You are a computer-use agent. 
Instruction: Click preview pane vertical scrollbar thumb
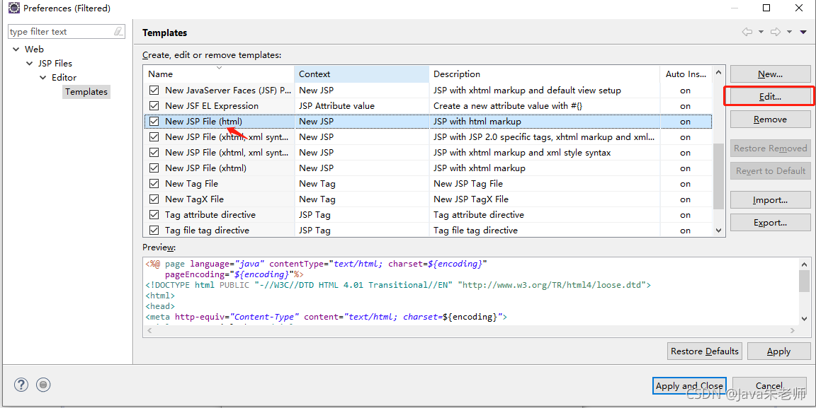click(x=805, y=281)
